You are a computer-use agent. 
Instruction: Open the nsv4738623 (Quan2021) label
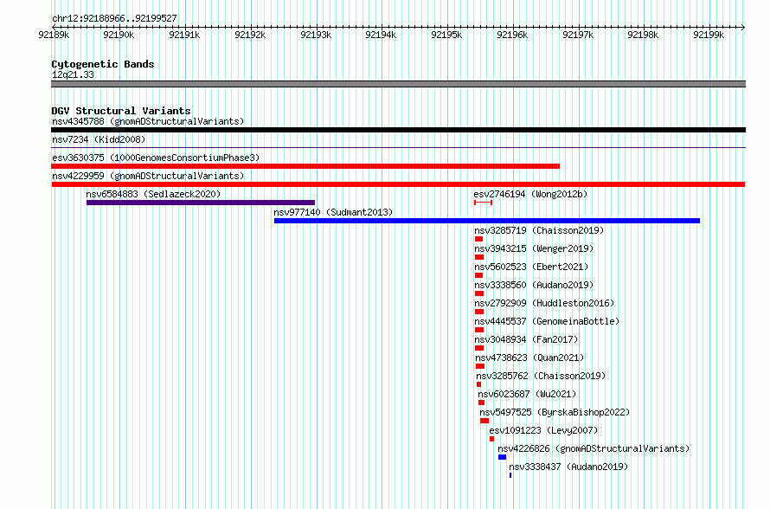click(x=529, y=358)
